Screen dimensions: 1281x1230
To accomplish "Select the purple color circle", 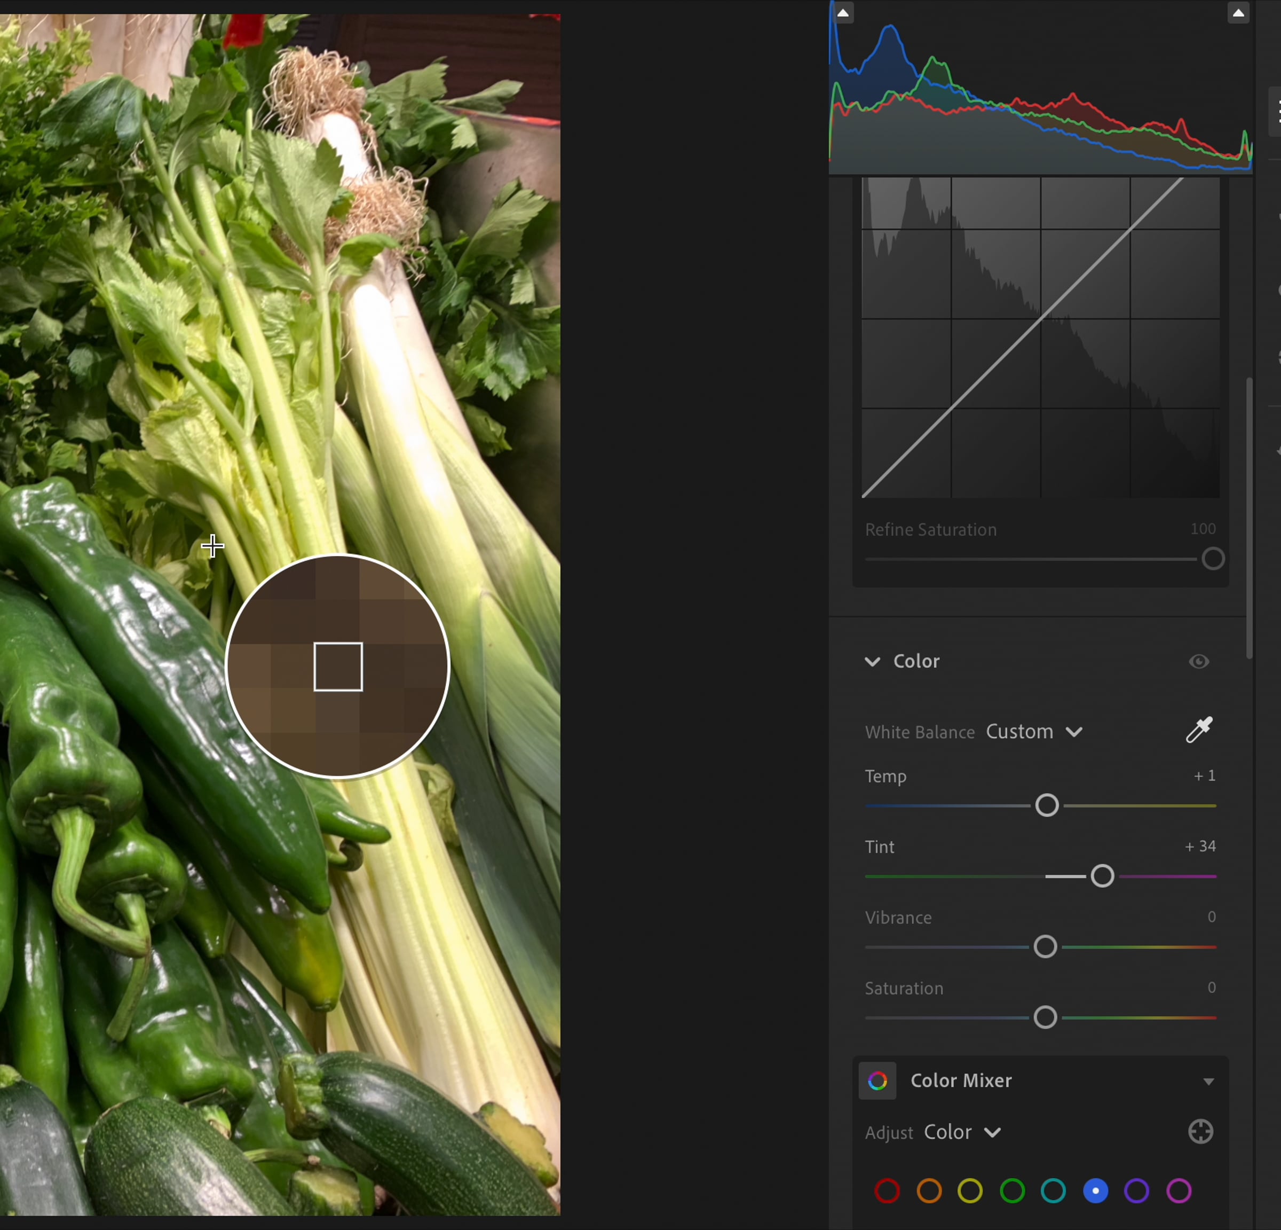I will (1136, 1191).
